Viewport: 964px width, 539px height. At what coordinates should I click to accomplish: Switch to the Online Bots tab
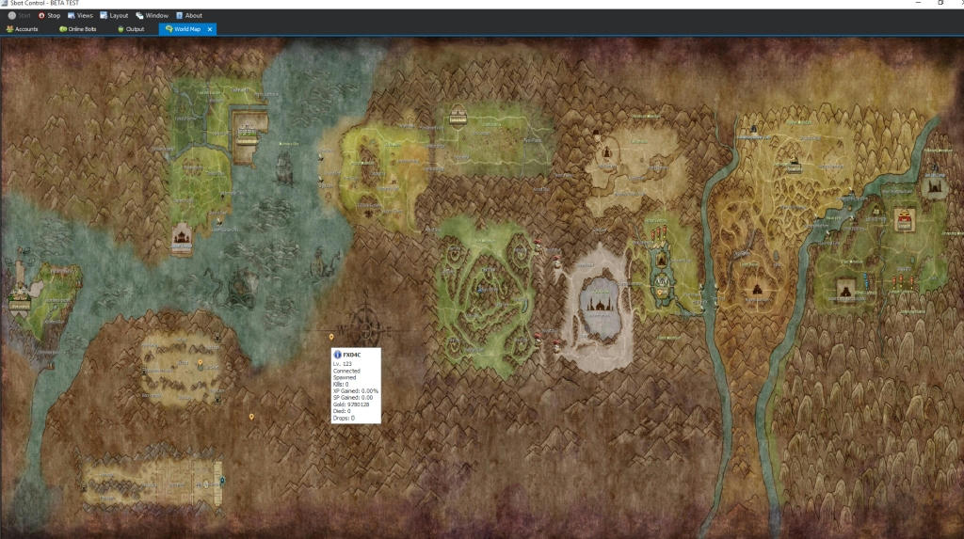coord(77,29)
